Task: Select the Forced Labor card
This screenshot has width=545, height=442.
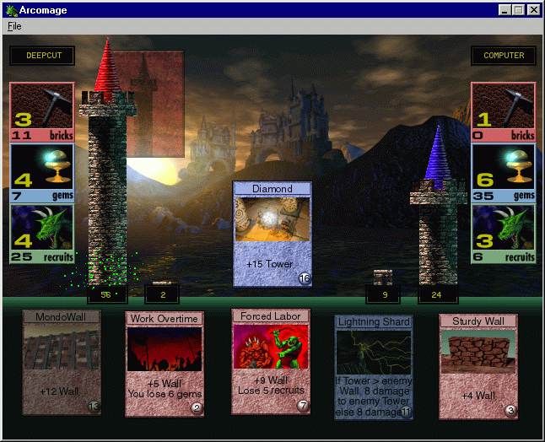Action: 271,361
